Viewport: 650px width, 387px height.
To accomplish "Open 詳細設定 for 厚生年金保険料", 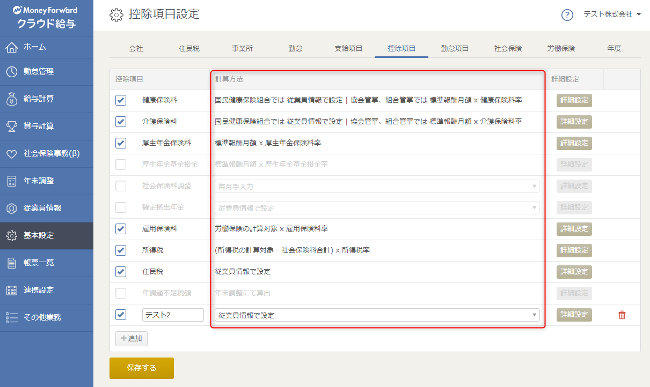I will click(x=574, y=143).
